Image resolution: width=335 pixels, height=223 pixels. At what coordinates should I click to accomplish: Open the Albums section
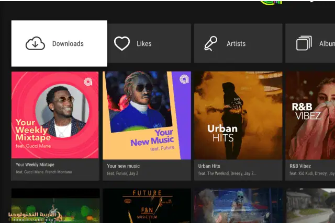coord(310,43)
